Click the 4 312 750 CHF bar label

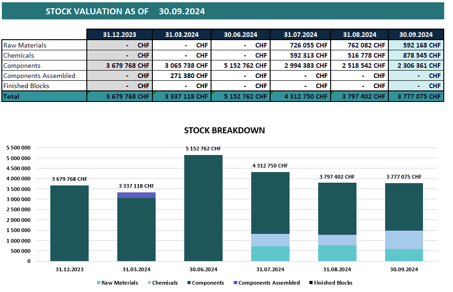click(x=270, y=165)
